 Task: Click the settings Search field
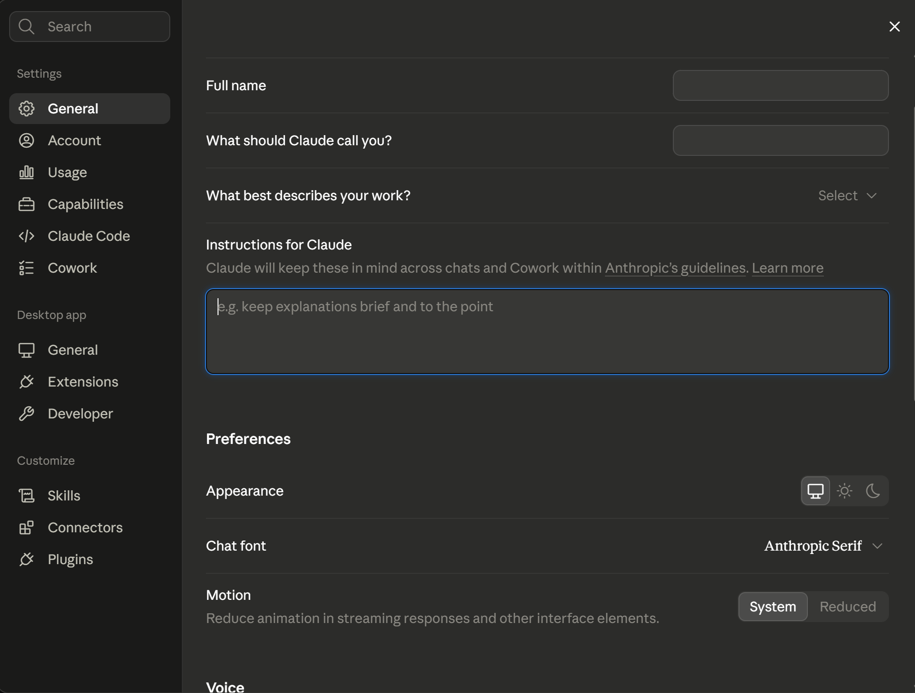90,27
